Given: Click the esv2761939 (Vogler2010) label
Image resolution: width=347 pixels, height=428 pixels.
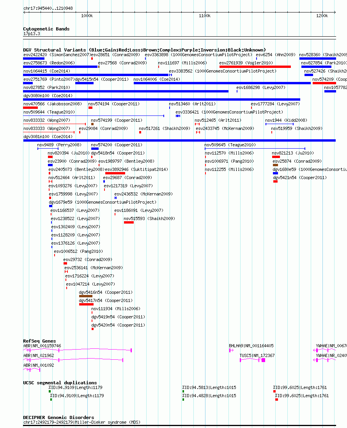Looking at the screenshot, I should [x=246, y=63].
